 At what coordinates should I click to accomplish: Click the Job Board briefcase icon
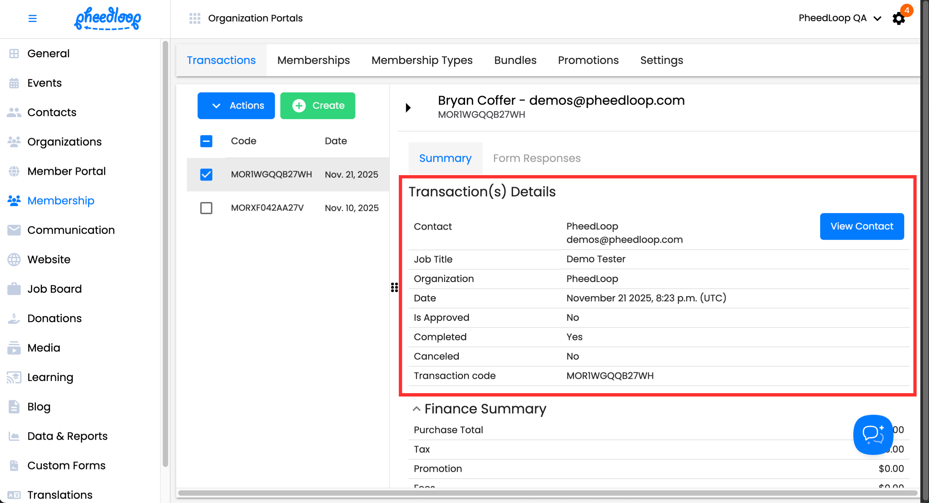(x=14, y=289)
